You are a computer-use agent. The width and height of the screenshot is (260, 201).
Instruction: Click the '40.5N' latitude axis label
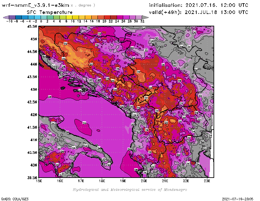(x=32, y=153)
